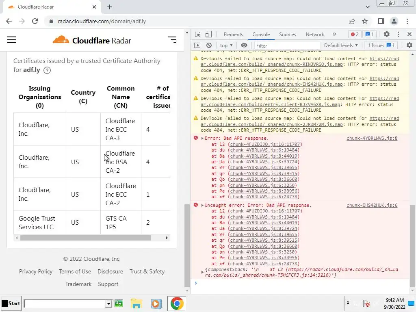This screenshot has height=312, width=416.
Task: Open Chrome side panel icon
Action: click(381, 21)
